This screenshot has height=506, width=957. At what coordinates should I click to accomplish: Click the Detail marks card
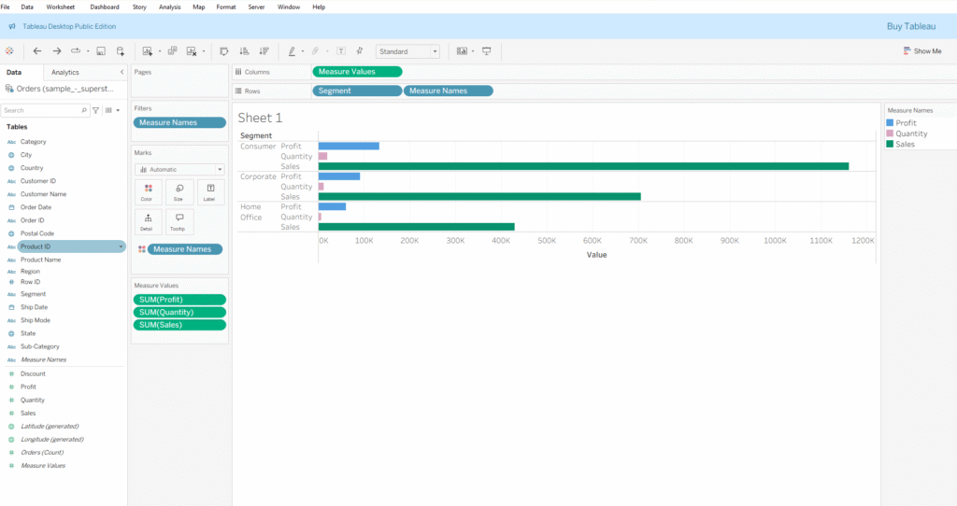coord(148,221)
